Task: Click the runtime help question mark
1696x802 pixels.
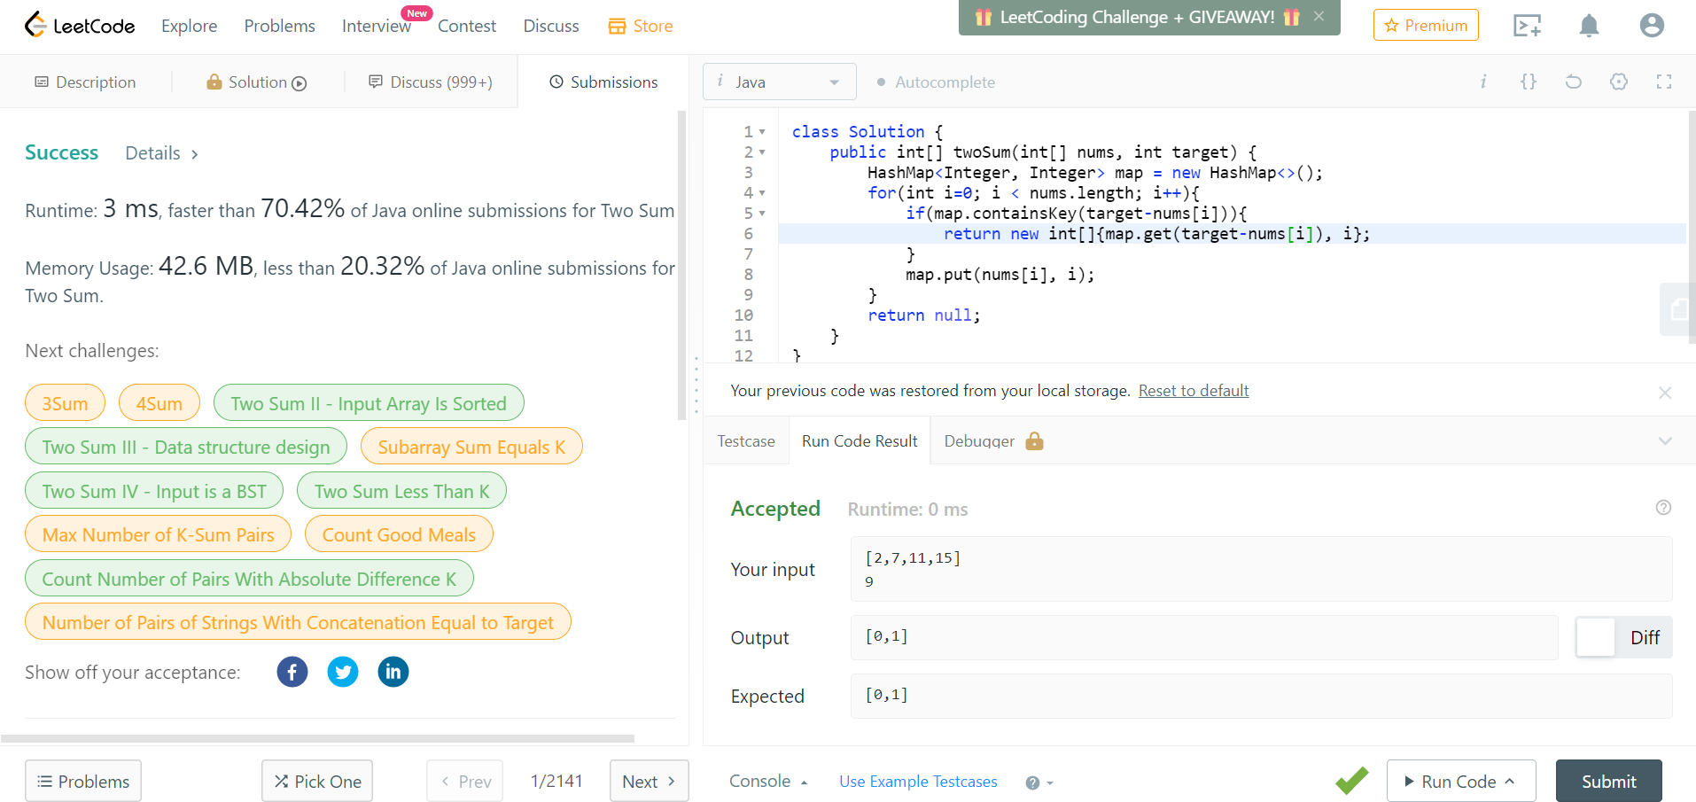Action: click(1663, 508)
